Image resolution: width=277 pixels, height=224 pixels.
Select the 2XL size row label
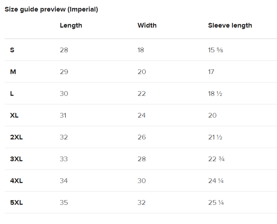16,137
